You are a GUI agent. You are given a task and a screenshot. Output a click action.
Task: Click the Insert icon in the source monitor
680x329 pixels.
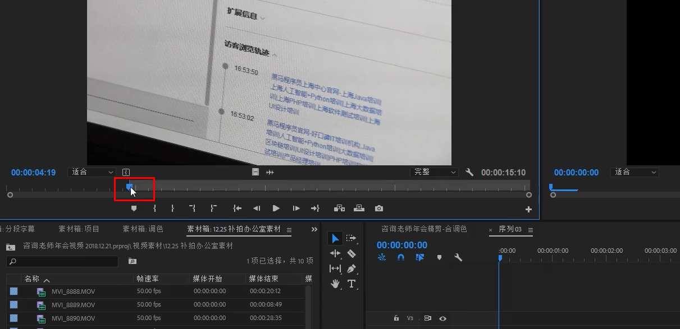pos(339,208)
